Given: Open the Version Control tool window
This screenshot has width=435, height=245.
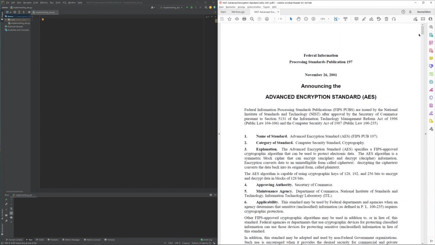Looking at the screenshot, I should coord(14,240).
